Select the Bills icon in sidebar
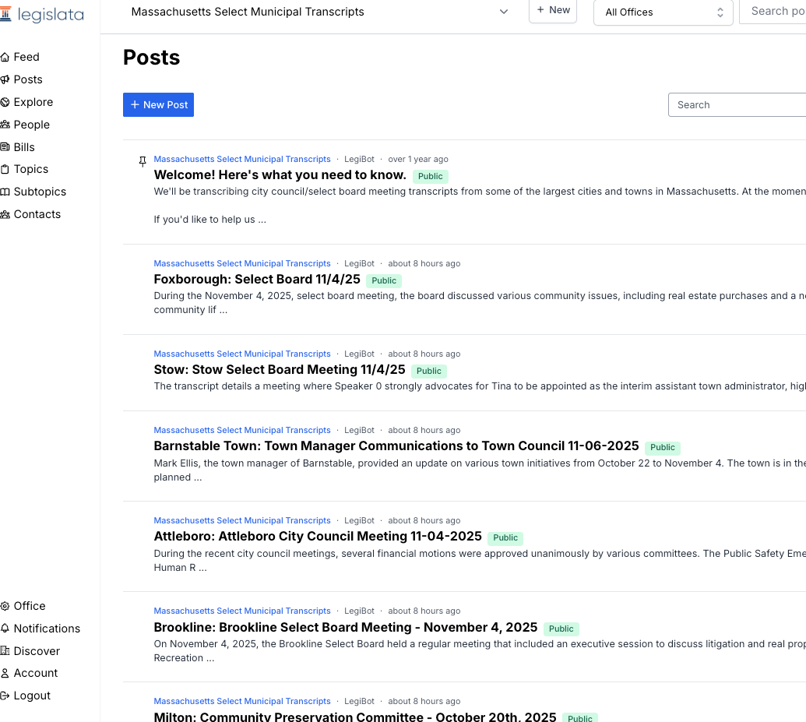Image resolution: width=806 pixels, height=722 pixels. 5,147
